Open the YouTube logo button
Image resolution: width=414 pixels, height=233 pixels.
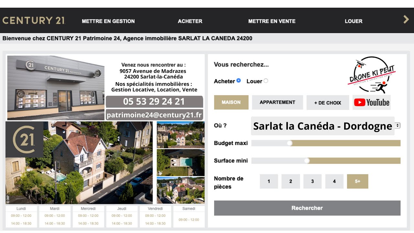coord(372,103)
